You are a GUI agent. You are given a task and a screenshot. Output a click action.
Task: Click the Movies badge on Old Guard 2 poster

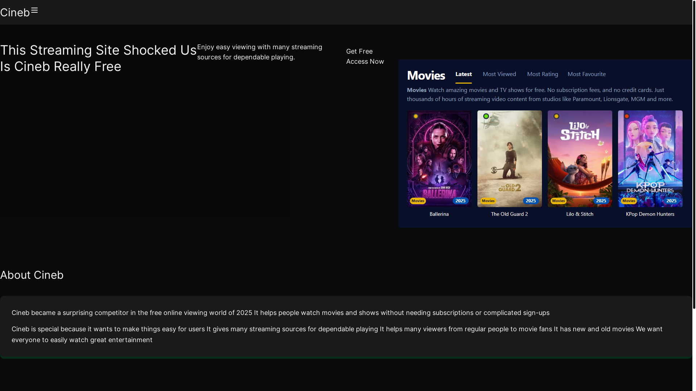tap(488, 201)
